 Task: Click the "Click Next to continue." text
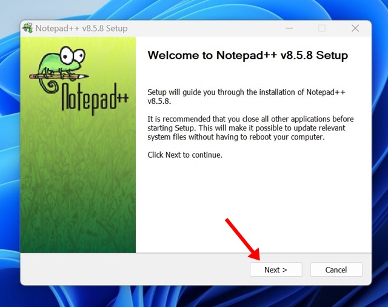coord(185,155)
